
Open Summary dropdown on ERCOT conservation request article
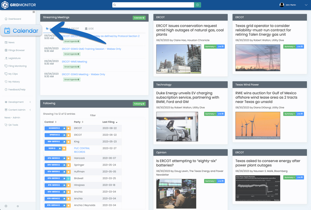click(x=210, y=47)
